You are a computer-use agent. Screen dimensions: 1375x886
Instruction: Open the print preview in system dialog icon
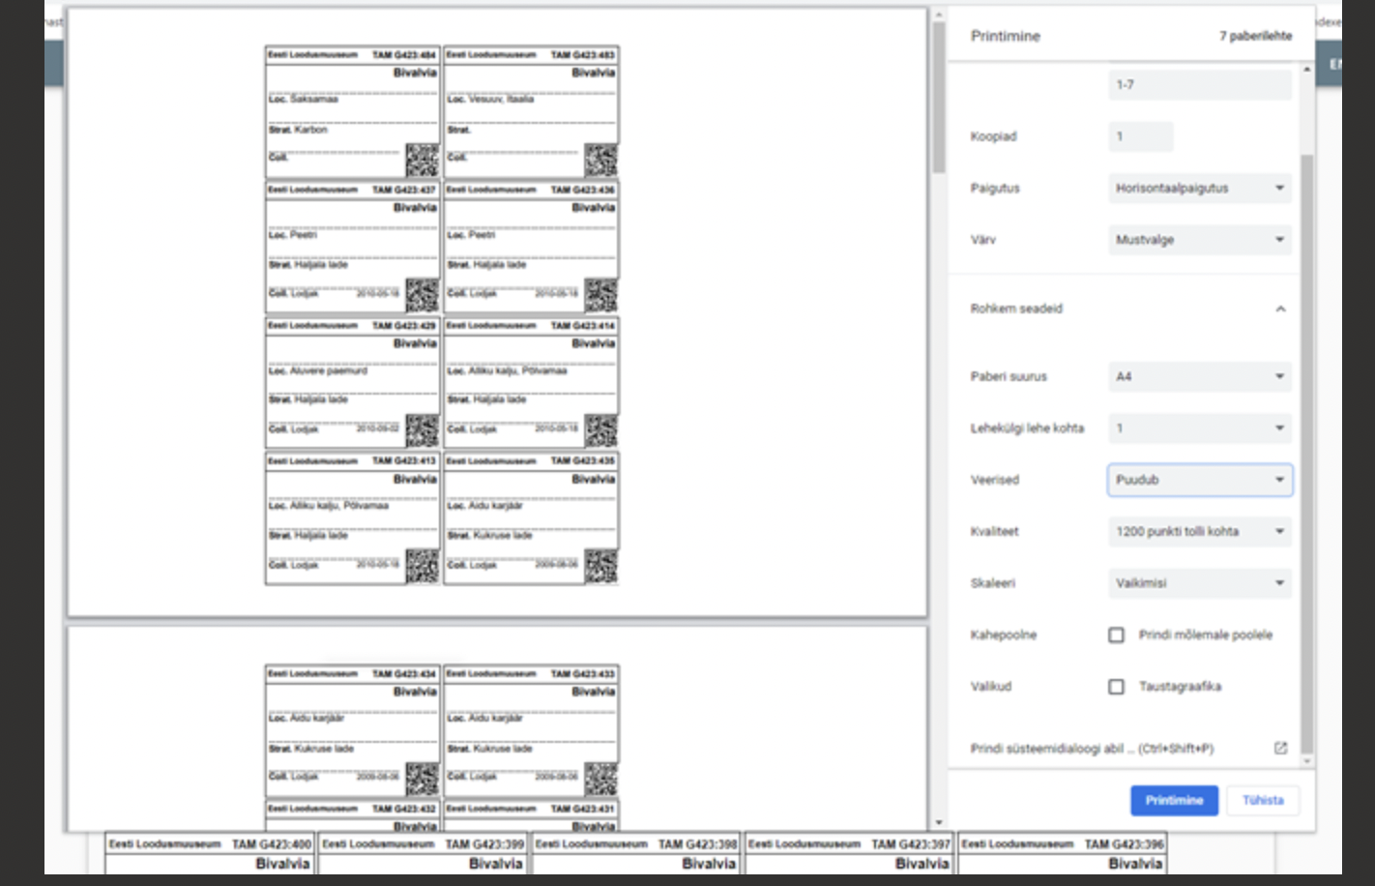point(1280,747)
